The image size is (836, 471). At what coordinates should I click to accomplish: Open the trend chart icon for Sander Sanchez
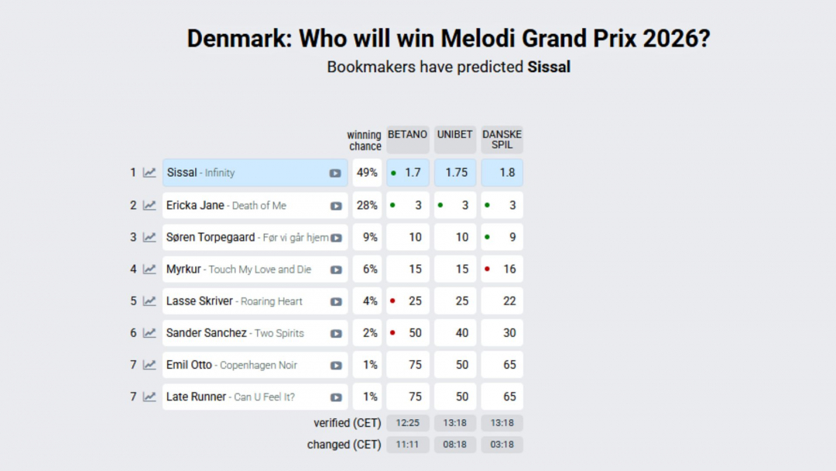coord(149,333)
